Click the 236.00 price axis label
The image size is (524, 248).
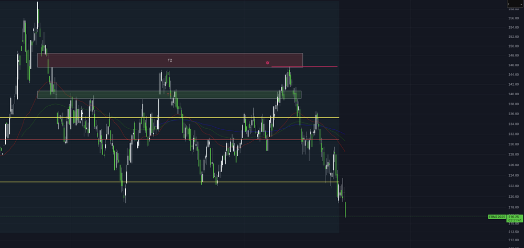point(513,114)
